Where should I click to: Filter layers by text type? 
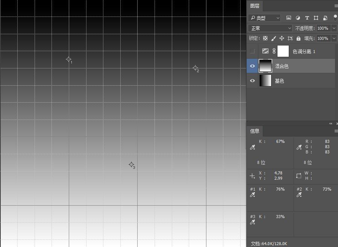tap(307, 18)
